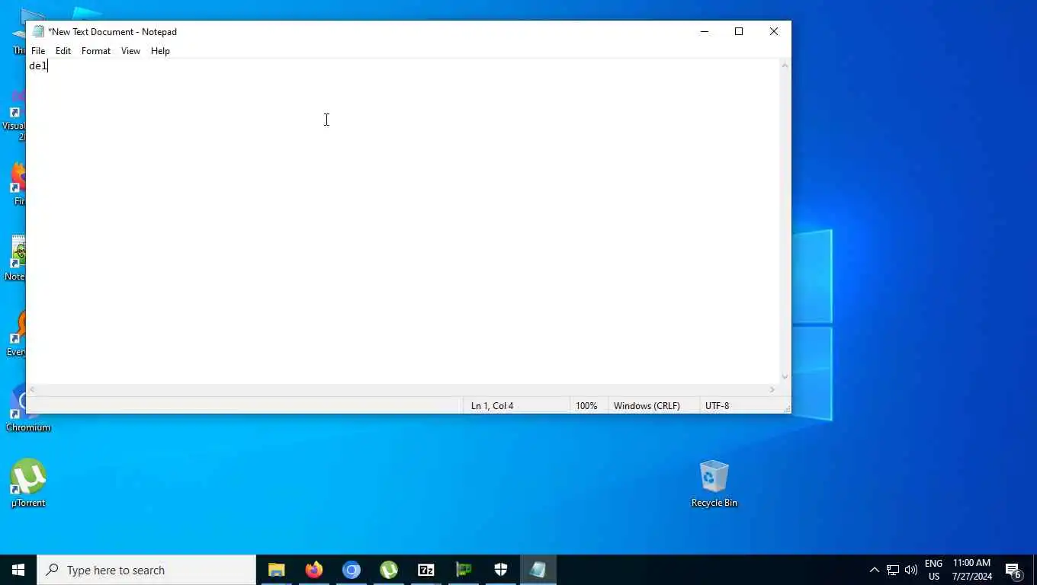Click the horizontal scrollbar left arrow
The height and width of the screenshot is (585, 1037).
32,390
